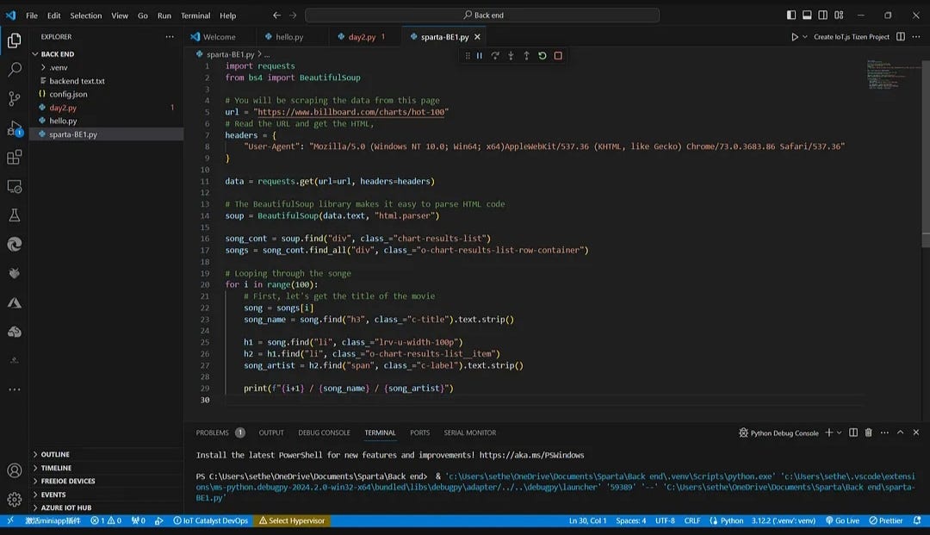
Task: Click the Step Over debug icon
Action: pos(495,55)
